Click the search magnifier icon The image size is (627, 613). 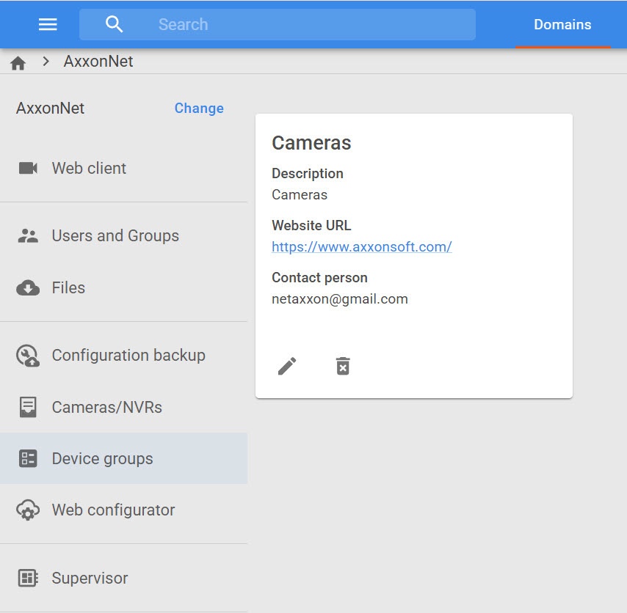pyautogui.click(x=114, y=24)
